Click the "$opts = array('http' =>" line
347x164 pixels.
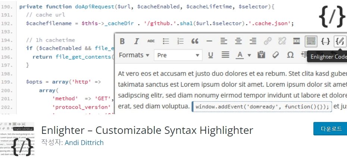point(63,82)
